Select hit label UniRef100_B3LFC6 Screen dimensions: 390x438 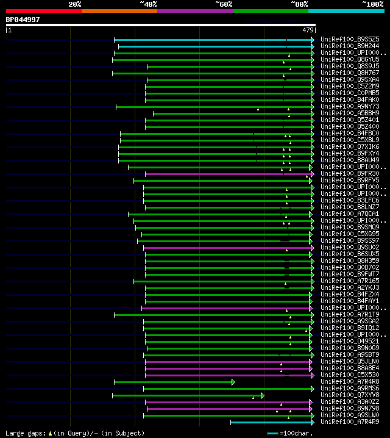pos(350,200)
